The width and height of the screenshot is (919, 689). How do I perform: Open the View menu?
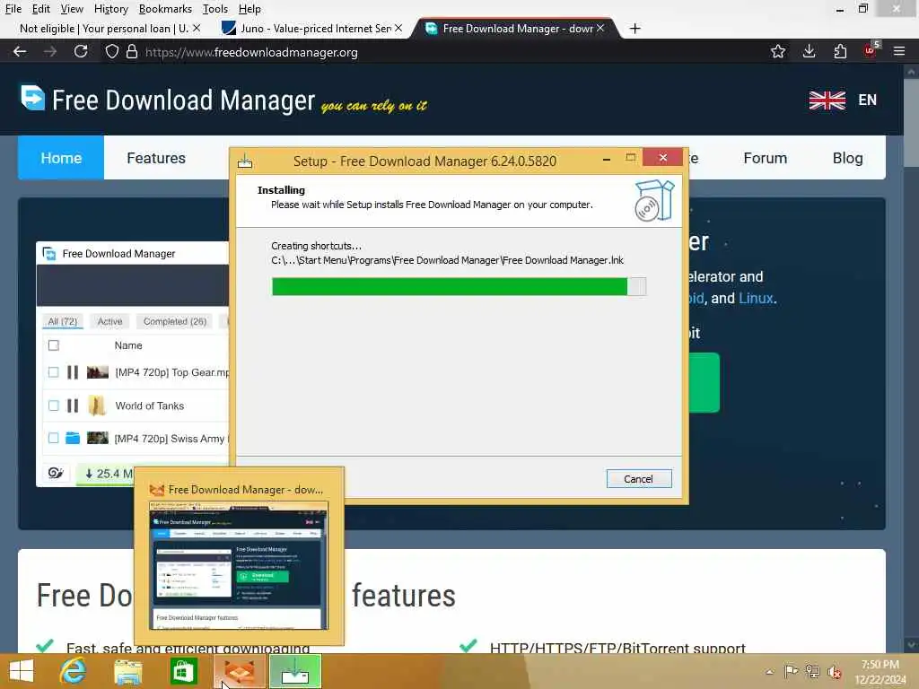[x=72, y=9]
